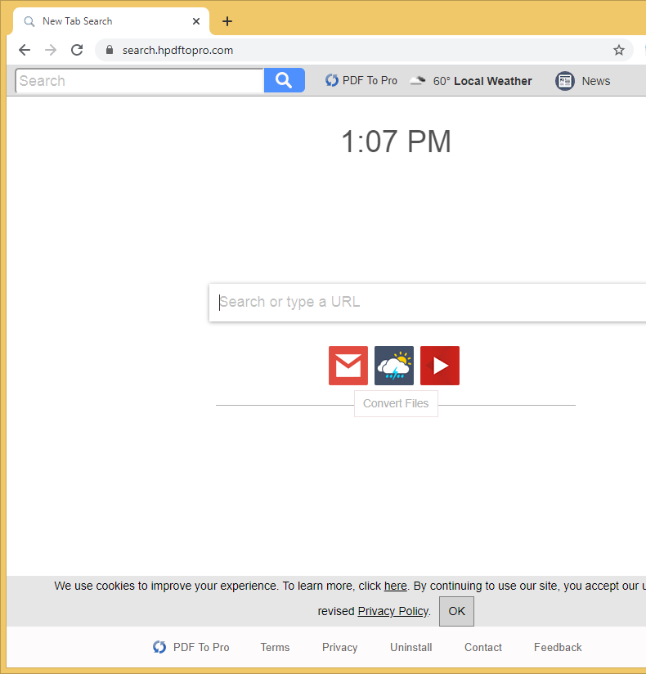The width and height of the screenshot is (646, 674).
Task: Open 60° Local Weather link
Action: point(482,81)
